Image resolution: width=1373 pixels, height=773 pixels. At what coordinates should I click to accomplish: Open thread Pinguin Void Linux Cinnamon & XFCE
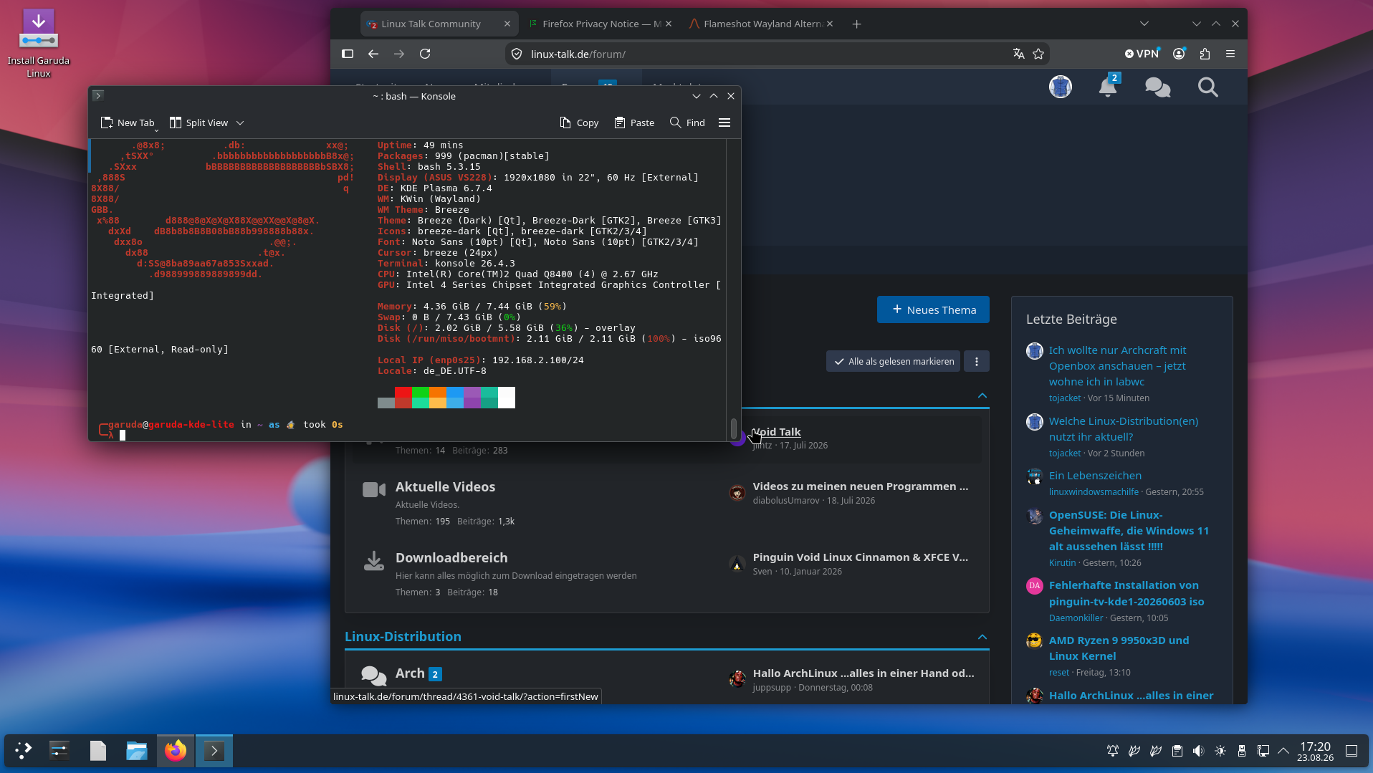861,557
